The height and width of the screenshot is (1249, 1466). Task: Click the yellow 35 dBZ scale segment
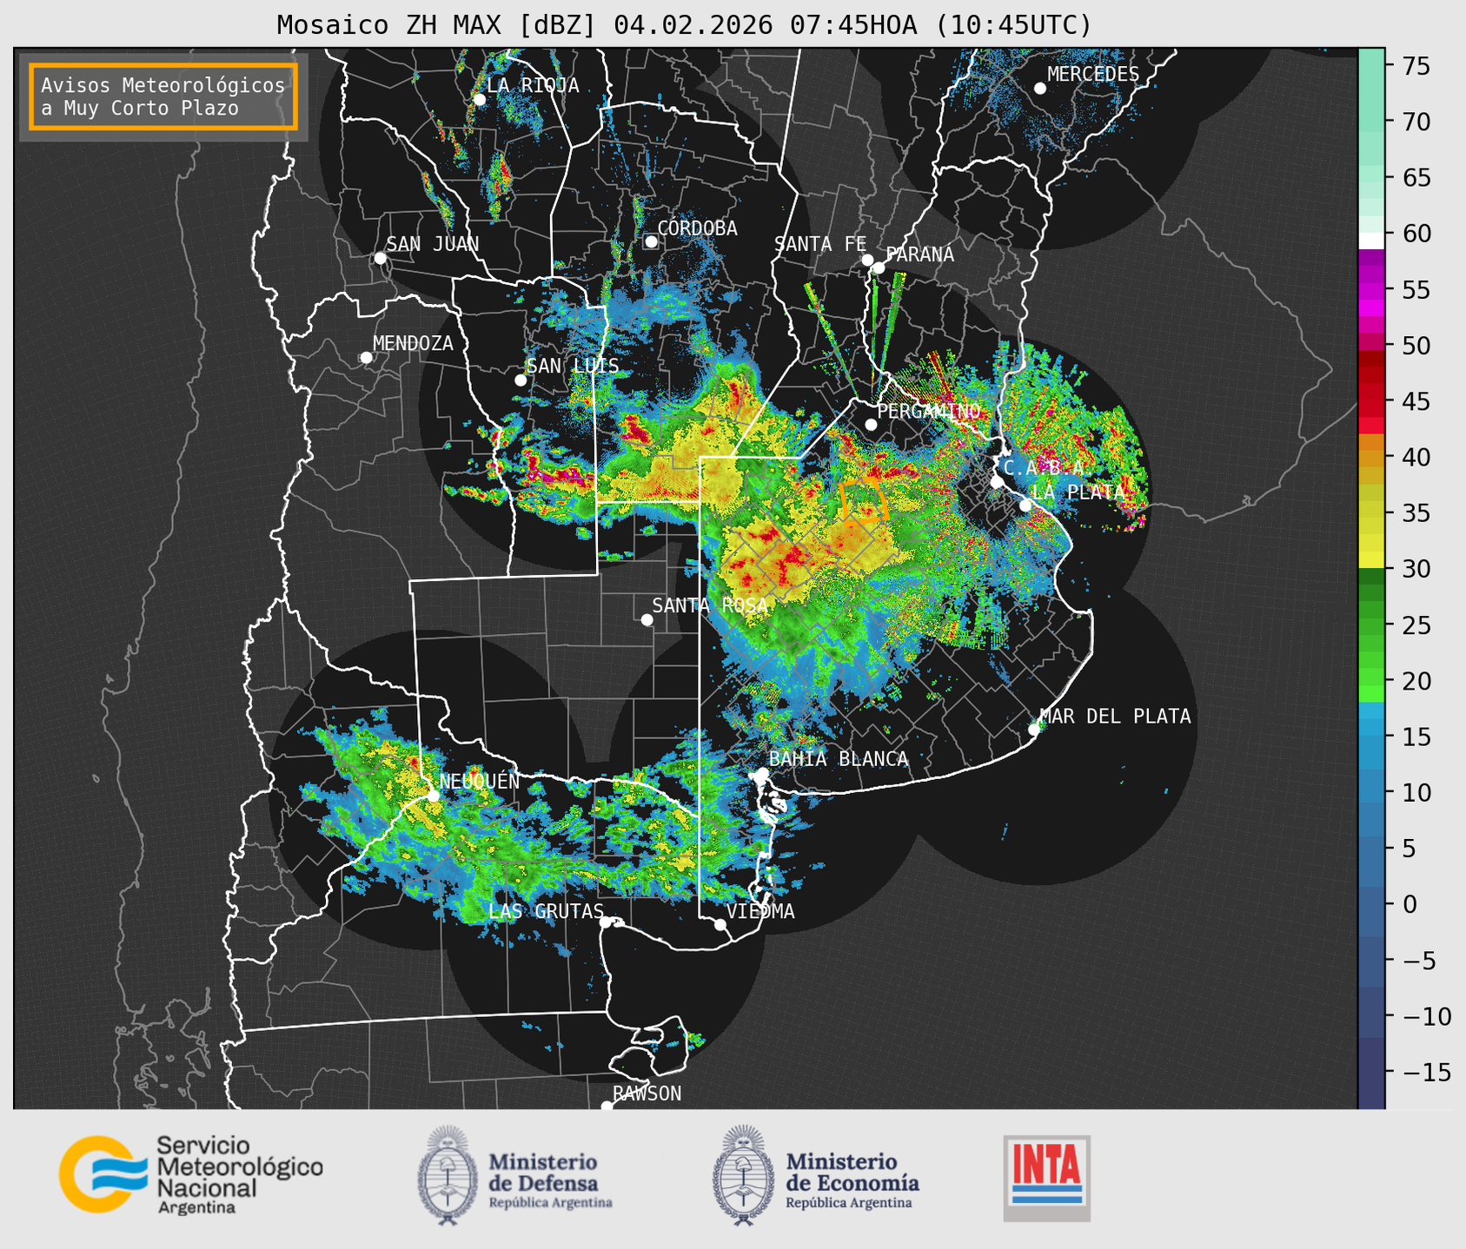point(1371,514)
